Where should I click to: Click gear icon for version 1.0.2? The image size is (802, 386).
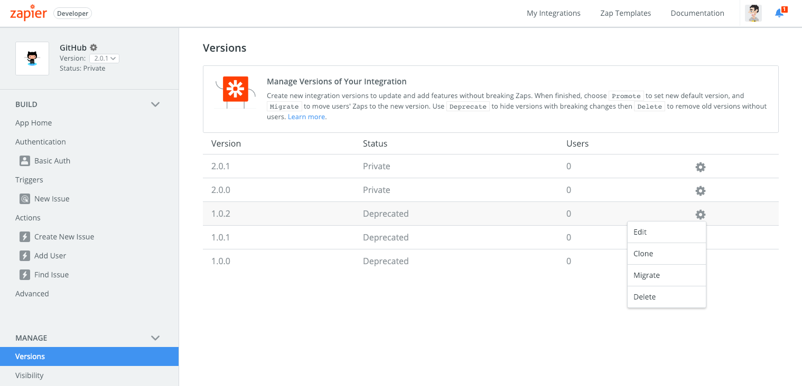[701, 215]
